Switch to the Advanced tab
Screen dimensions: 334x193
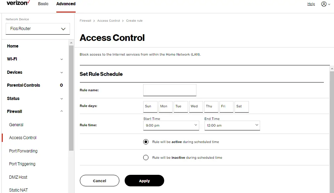66,3
